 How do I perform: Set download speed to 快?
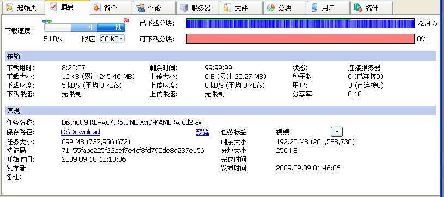pos(111,27)
